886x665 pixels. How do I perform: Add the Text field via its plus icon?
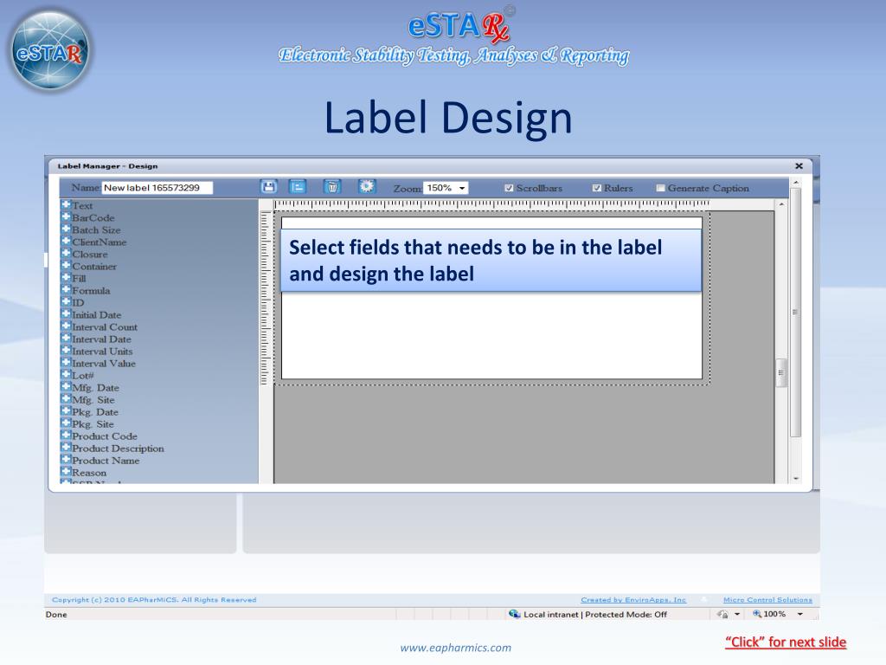[x=66, y=204]
